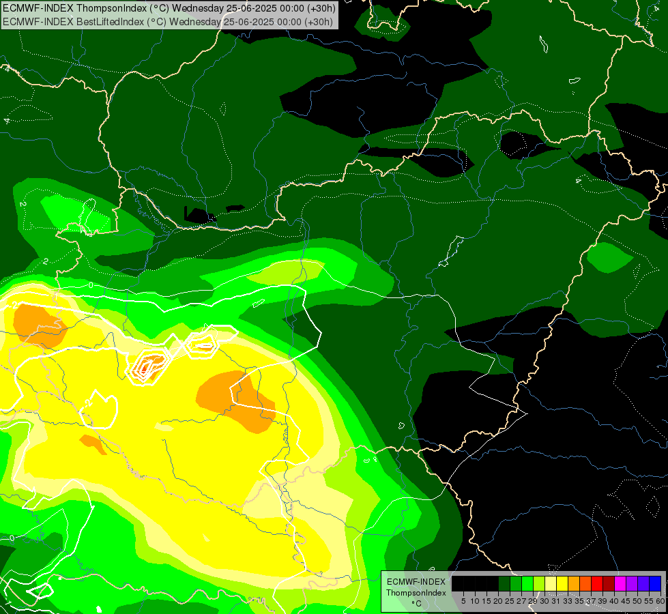668x614 pixels.
Task: Choose the orange-red 35–37 legend swatch
Action: point(585,583)
